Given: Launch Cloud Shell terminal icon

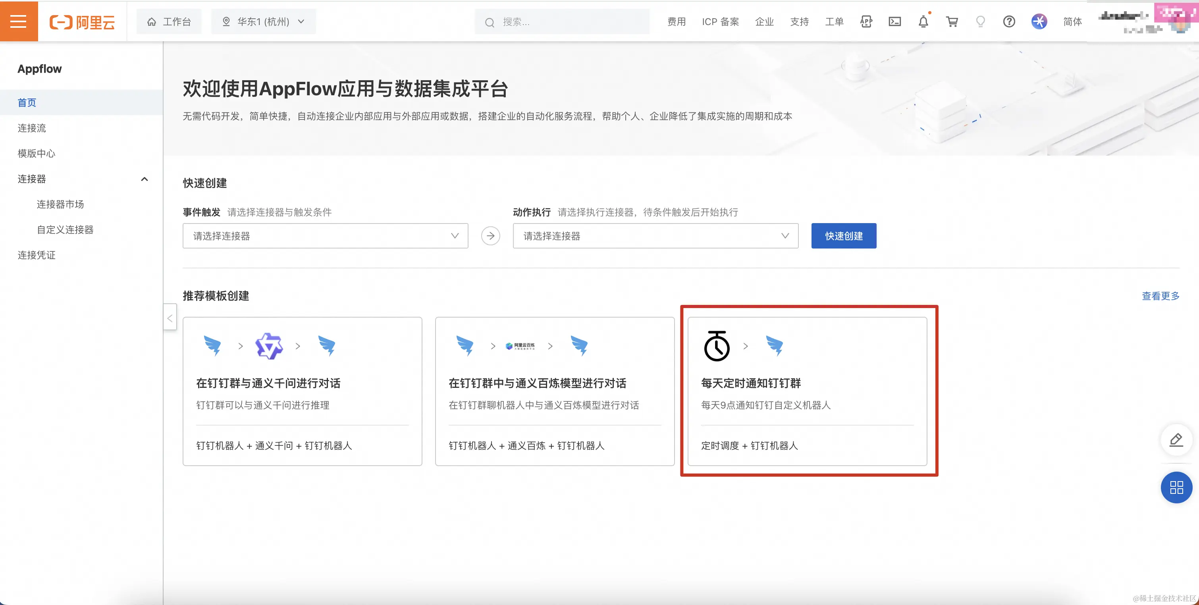Looking at the screenshot, I should (x=894, y=21).
